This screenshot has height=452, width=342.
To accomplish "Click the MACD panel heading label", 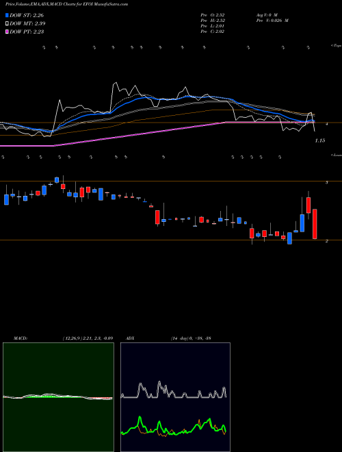I will pos(21,338).
